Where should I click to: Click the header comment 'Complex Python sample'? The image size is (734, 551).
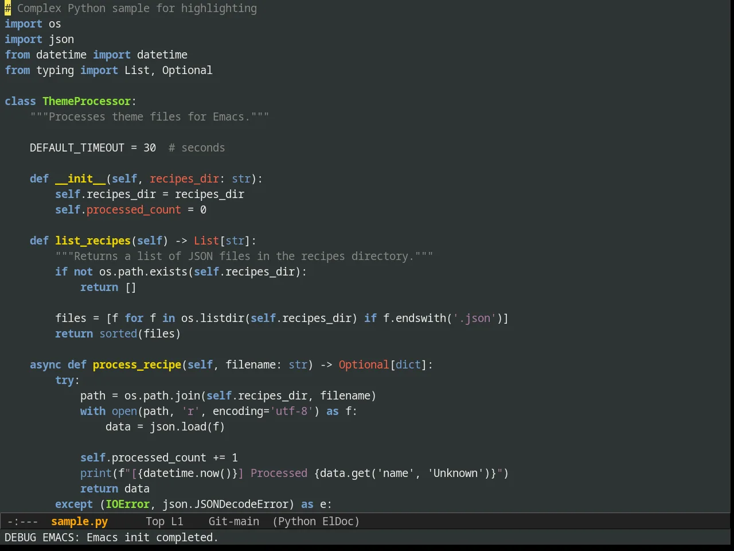click(x=131, y=8)
